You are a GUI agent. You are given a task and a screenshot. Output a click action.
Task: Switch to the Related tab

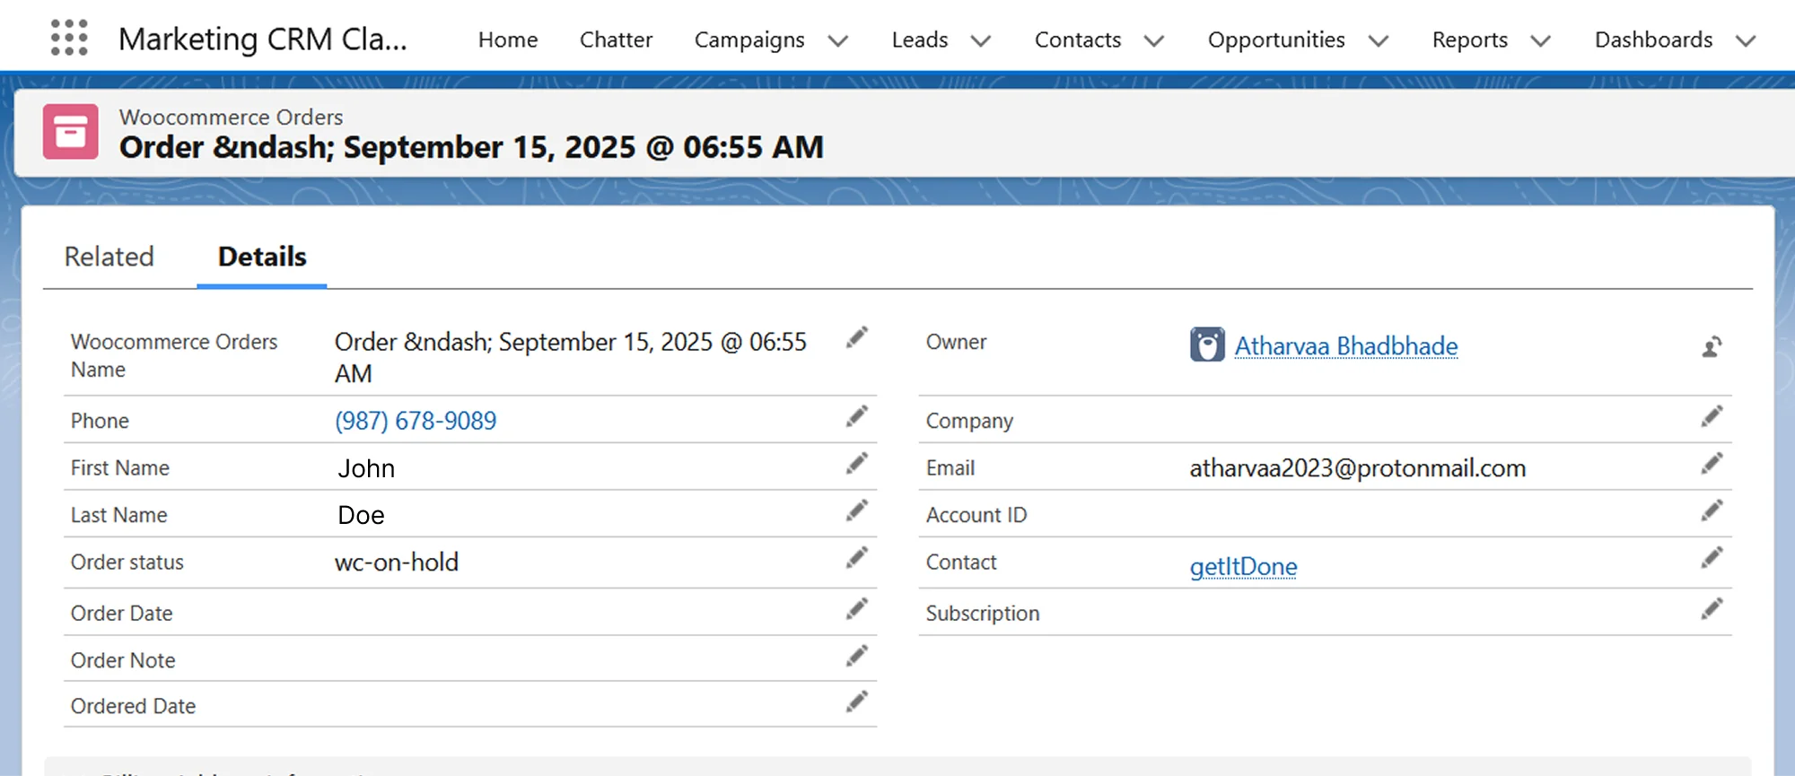click(109, 257)
